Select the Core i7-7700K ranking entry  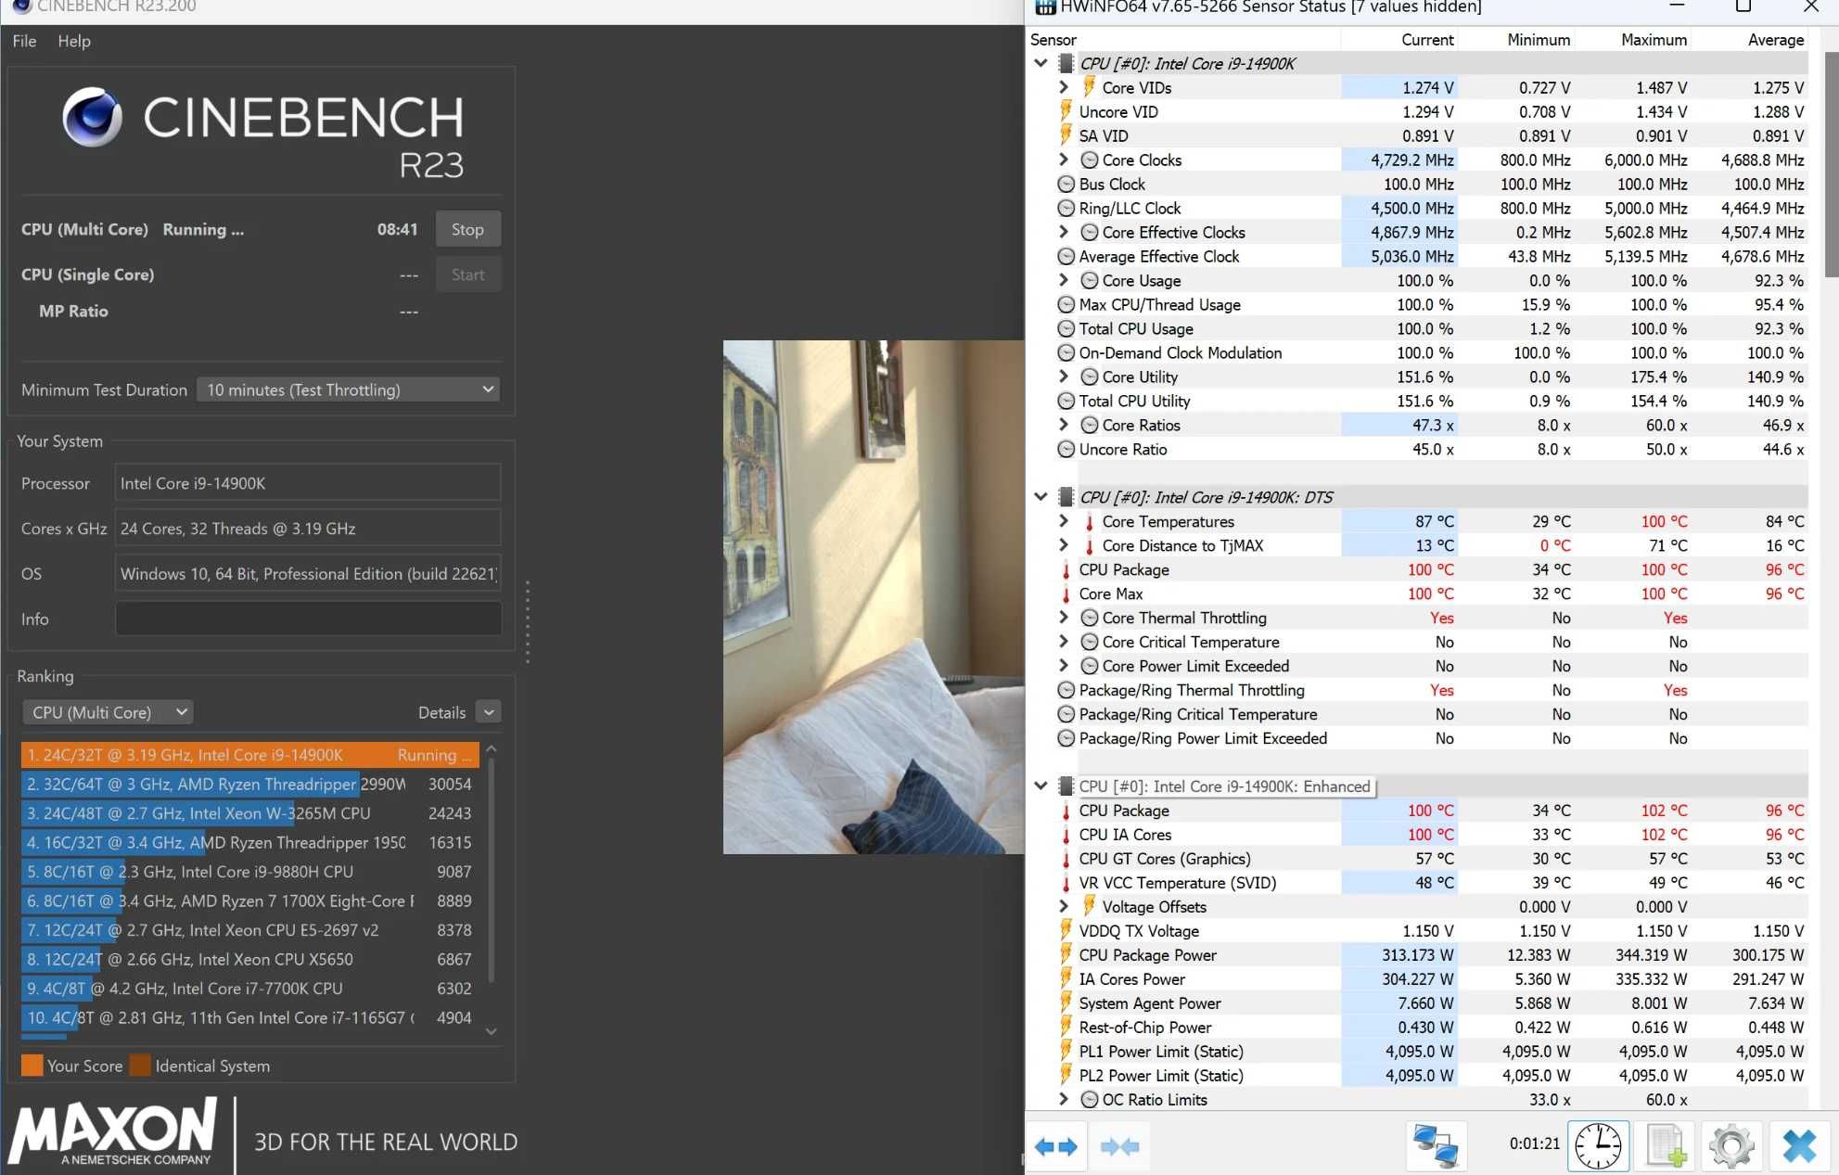(249, 989)
